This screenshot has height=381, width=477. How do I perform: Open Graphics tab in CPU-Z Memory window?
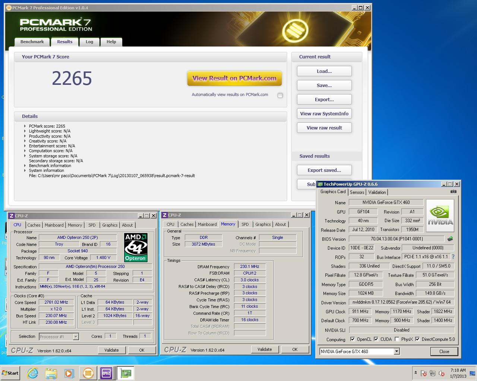[263, 224]
